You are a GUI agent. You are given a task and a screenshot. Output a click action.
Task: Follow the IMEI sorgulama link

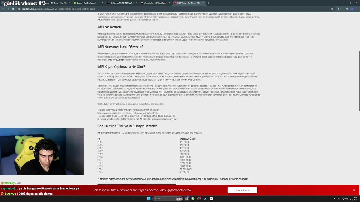[x=115, y=60]
